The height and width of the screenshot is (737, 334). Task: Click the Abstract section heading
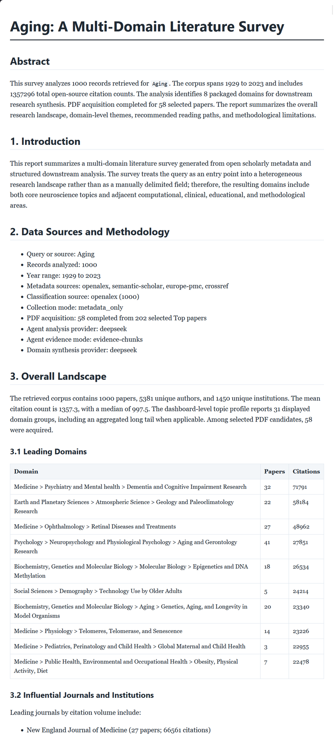[x=30, y=61]
